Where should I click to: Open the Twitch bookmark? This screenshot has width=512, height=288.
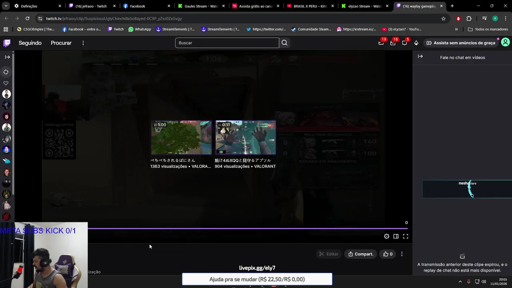tap(115, 29)
